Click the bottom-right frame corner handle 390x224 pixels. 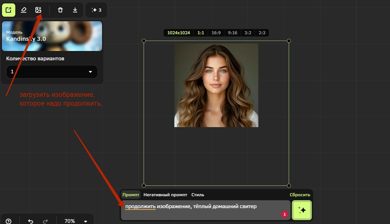coord(289,186)
